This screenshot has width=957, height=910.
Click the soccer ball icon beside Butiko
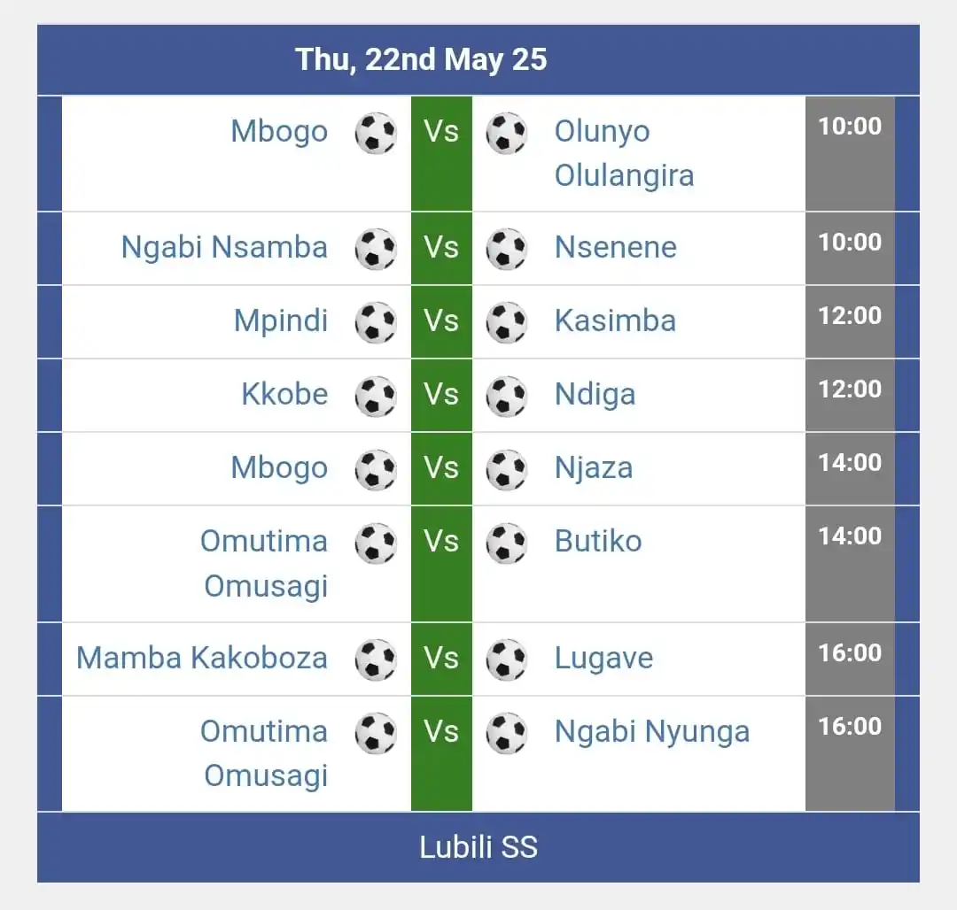pyautogui.click(x=507, y=543)
